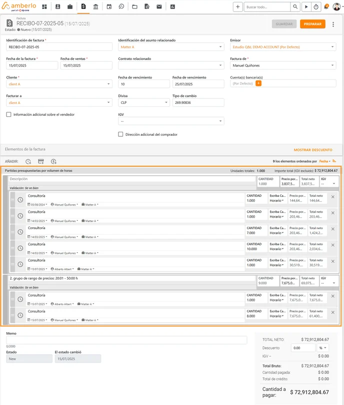The image size is (344, 405).
Task: Open the contacts icon in top navigation
Action: [57, 6]
